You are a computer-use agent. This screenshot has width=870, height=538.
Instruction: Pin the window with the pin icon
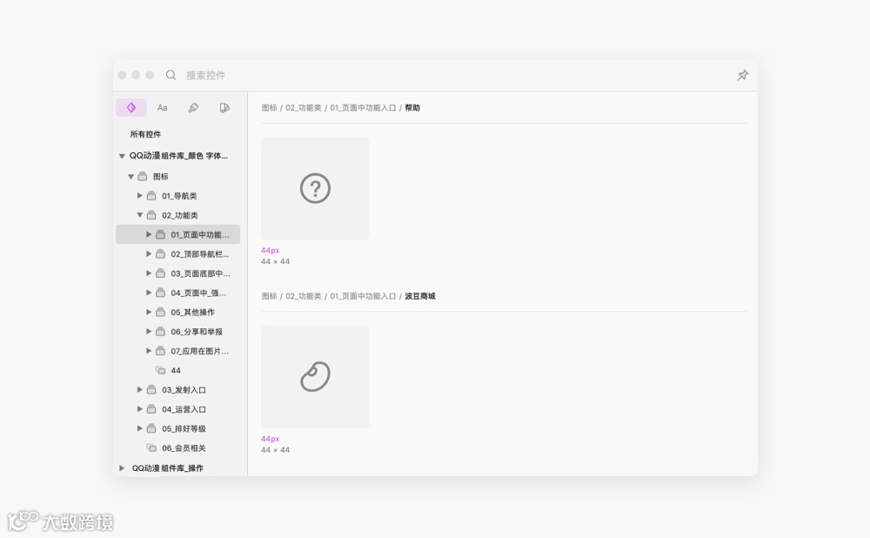coord(742,75)
